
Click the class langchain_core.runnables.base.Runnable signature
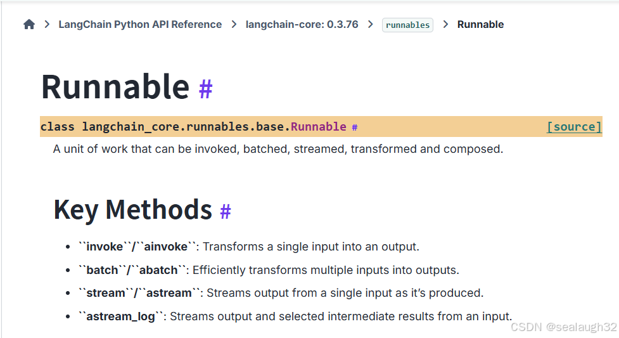[193, 127]
